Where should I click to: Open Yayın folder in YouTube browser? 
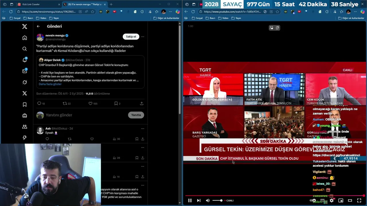[x=236, y=18]
